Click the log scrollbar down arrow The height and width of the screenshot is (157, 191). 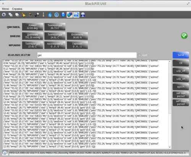pyautogui.click(x=170, y=147)
